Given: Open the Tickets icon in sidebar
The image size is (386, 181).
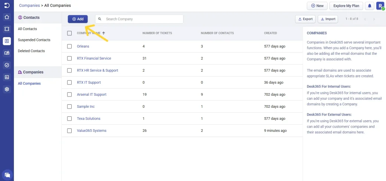Looking at the screenshot, I should point(7,29).
